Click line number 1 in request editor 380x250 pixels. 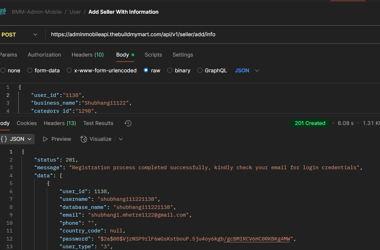8,87
